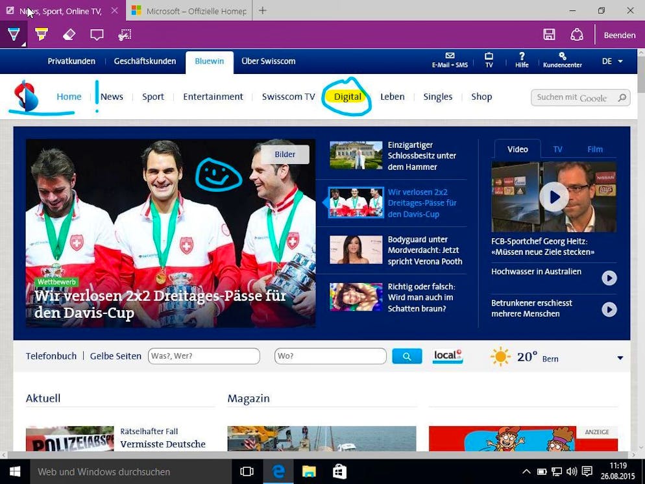Open Windows Start menu

coord(15,472)
